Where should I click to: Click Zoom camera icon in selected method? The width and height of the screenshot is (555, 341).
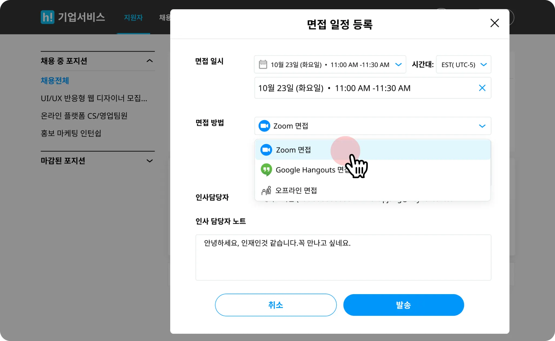(264, 126)
